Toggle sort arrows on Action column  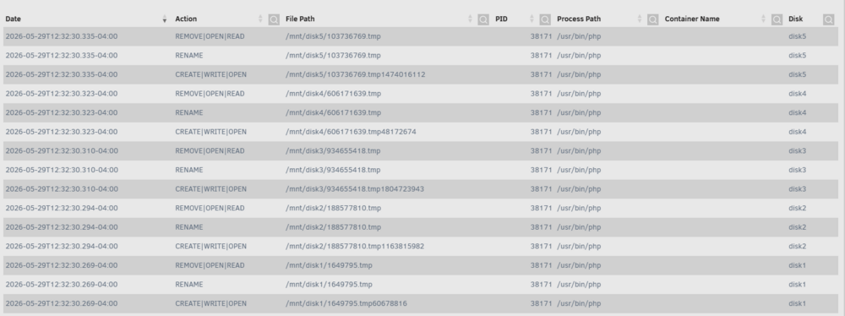[260, 19]
